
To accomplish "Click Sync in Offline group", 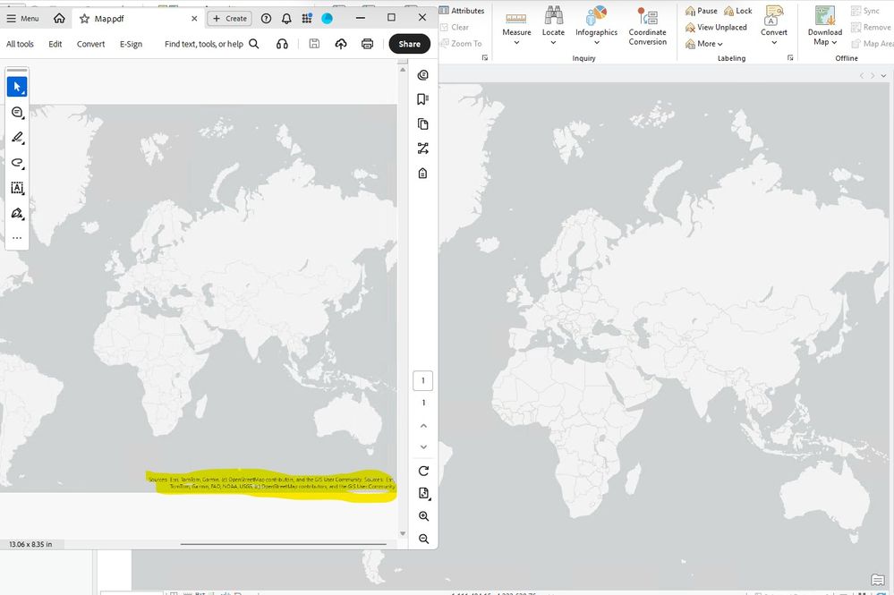I will point(865,11).
